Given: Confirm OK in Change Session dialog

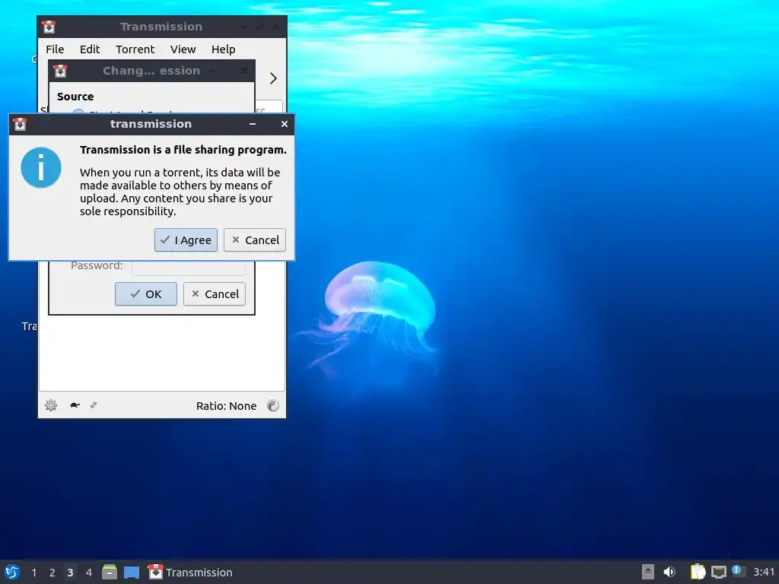Looking at the screenshot, I should tap(145, 294).
